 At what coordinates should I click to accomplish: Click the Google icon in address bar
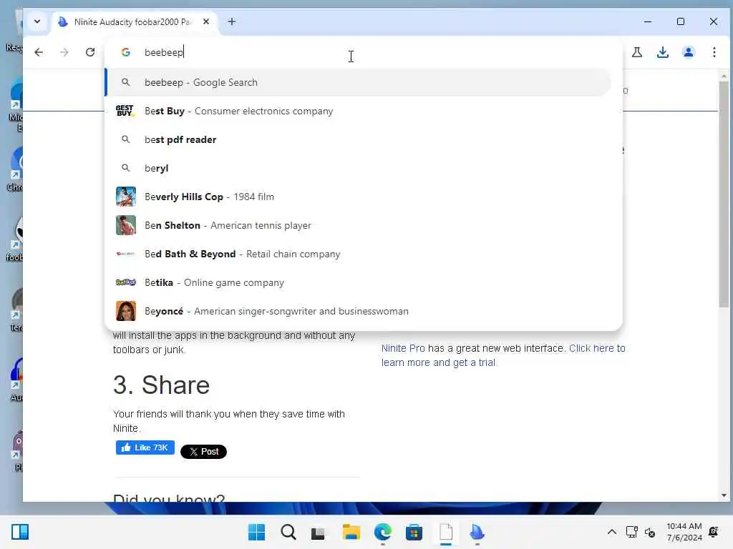(125, 52)
